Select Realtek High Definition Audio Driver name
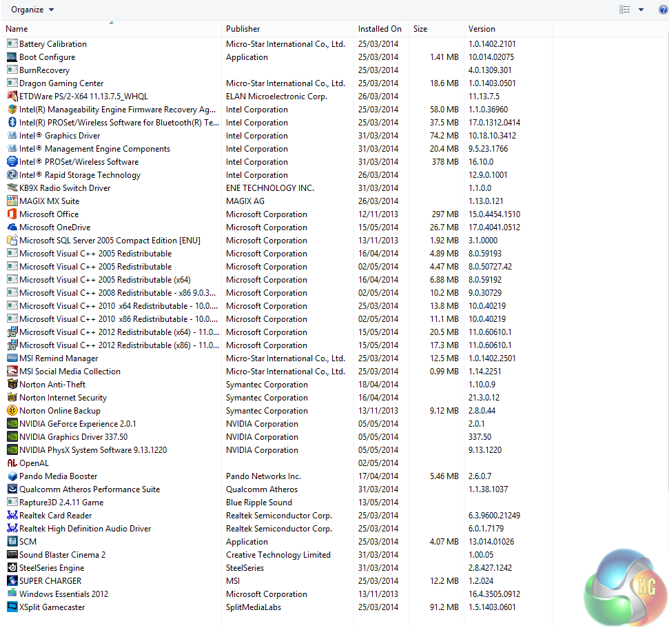The height and width of the screenshot is (628, 669). (x=85, y=528)
